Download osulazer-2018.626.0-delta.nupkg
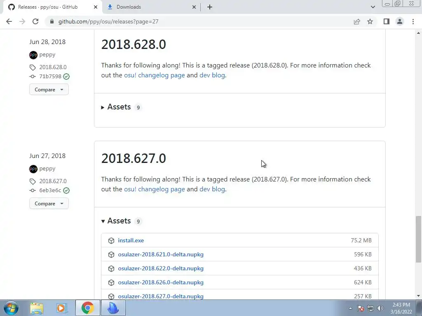 pyautogui.click(x=161, y=282)
